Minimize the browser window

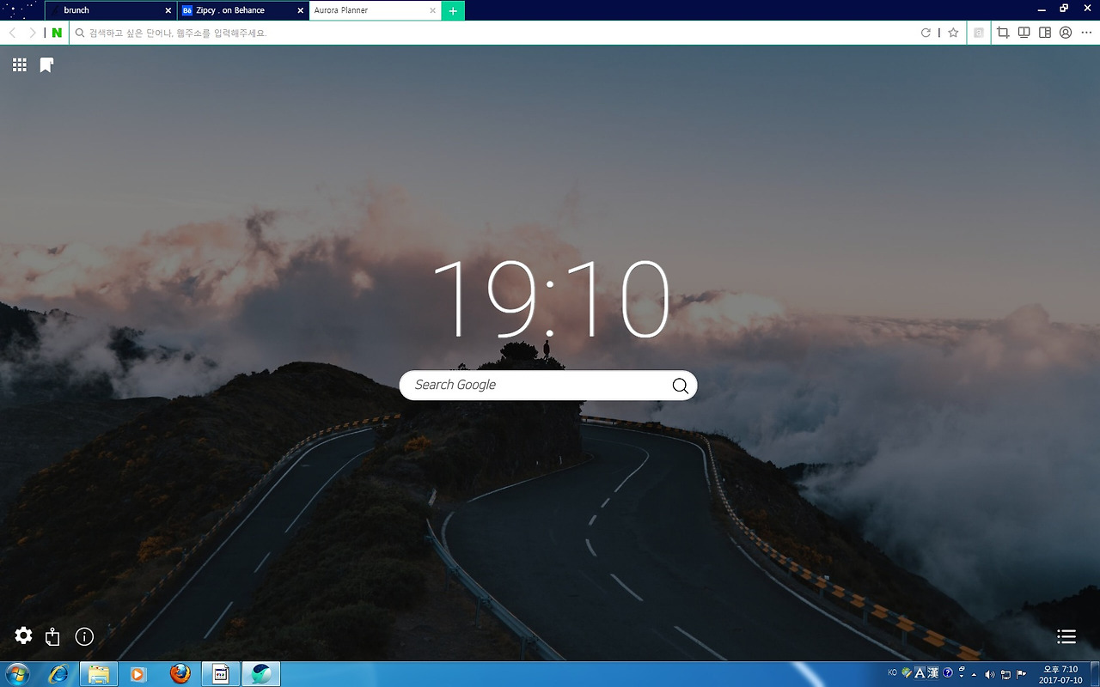click(x=1042, y=9)
